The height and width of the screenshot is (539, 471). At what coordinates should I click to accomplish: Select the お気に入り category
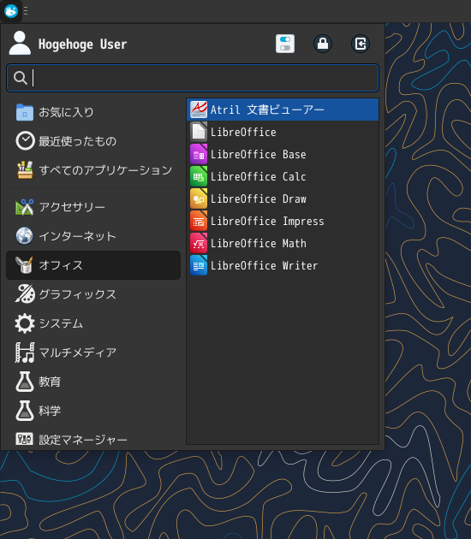(x=93, y=112)
